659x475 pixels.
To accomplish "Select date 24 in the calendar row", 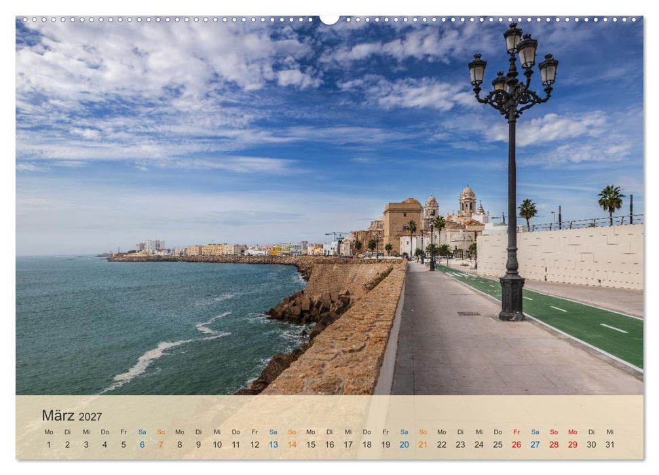I will click(479, 444).
